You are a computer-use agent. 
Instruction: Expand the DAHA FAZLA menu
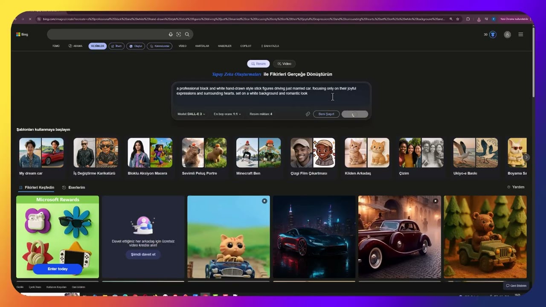click(270, 46)
